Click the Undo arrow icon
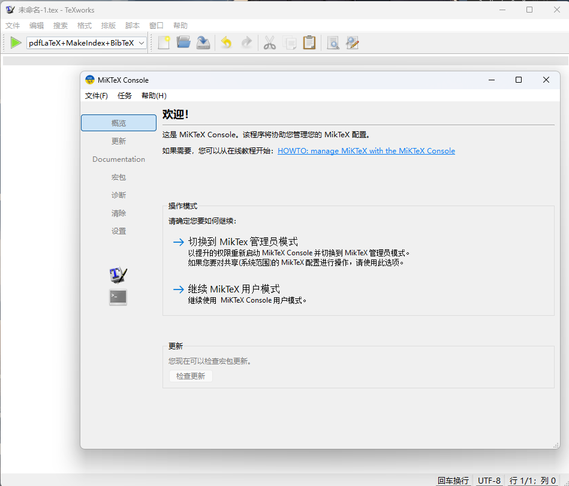The image size is (569, 486). point(226,43)
